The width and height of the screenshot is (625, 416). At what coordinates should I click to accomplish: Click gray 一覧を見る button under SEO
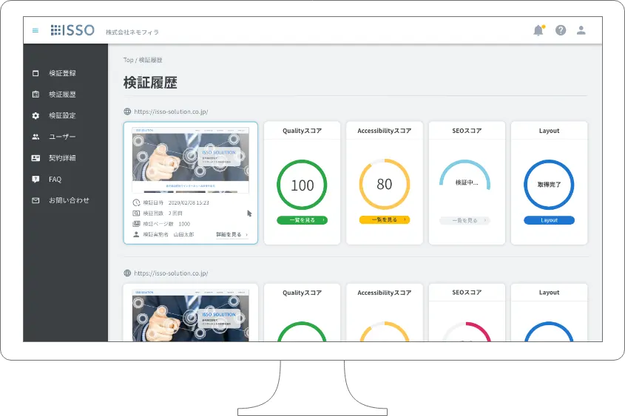click(464, 220)
